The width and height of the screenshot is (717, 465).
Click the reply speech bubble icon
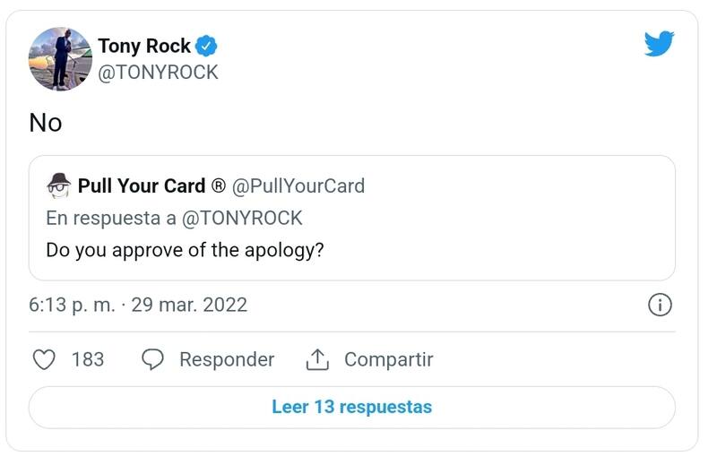click(153, 359)
